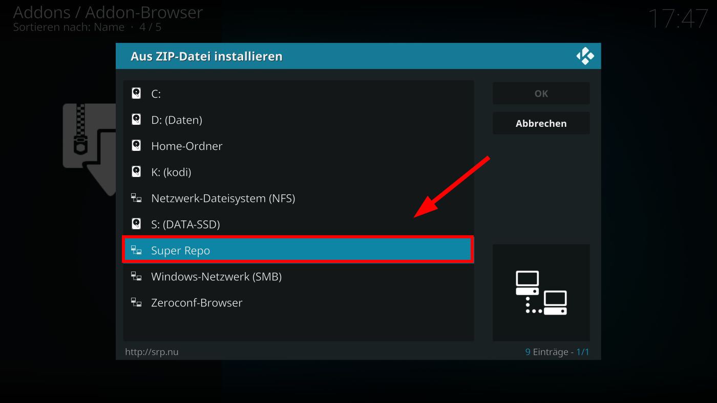717x403 pixels.
Task: Browse Netzwerk-Dateisystem (NFS)
Action: [x=299, y=198]
